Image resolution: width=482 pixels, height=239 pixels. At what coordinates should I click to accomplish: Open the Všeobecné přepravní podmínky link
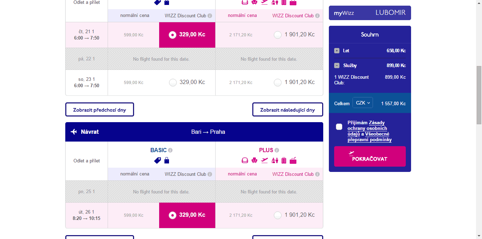370,137
